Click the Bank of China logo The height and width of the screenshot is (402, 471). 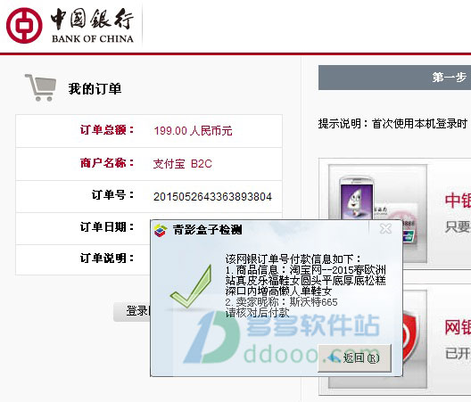tap(70, 26)
